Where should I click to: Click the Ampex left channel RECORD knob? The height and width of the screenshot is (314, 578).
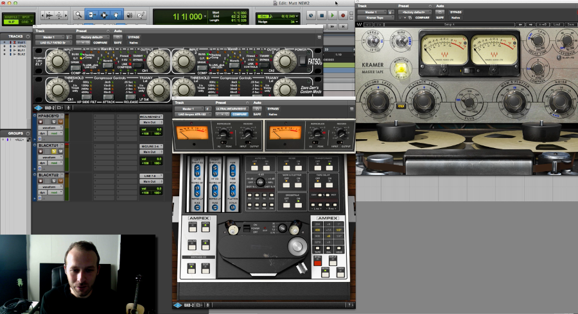pyautogui.click(x=248, y=133)
